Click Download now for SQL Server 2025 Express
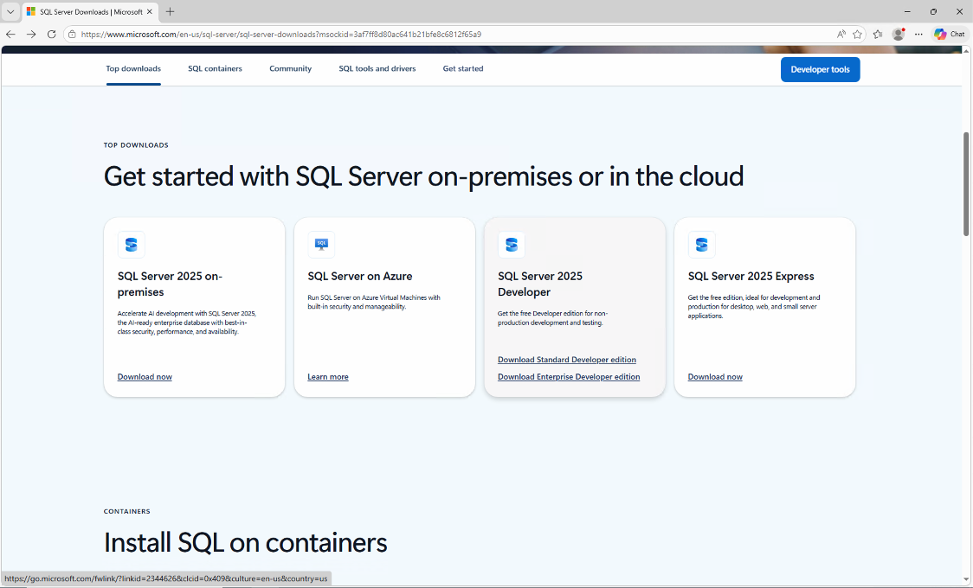 715,377
